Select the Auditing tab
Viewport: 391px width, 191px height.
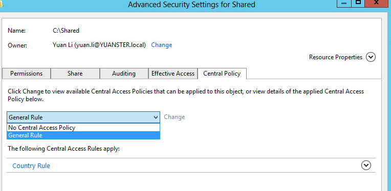pyautogui.click(x=124, y=74)
